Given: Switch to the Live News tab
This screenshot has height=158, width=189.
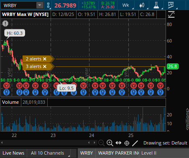Looking at the screenshot, I should pyautogui.click(x=13, y=153).
